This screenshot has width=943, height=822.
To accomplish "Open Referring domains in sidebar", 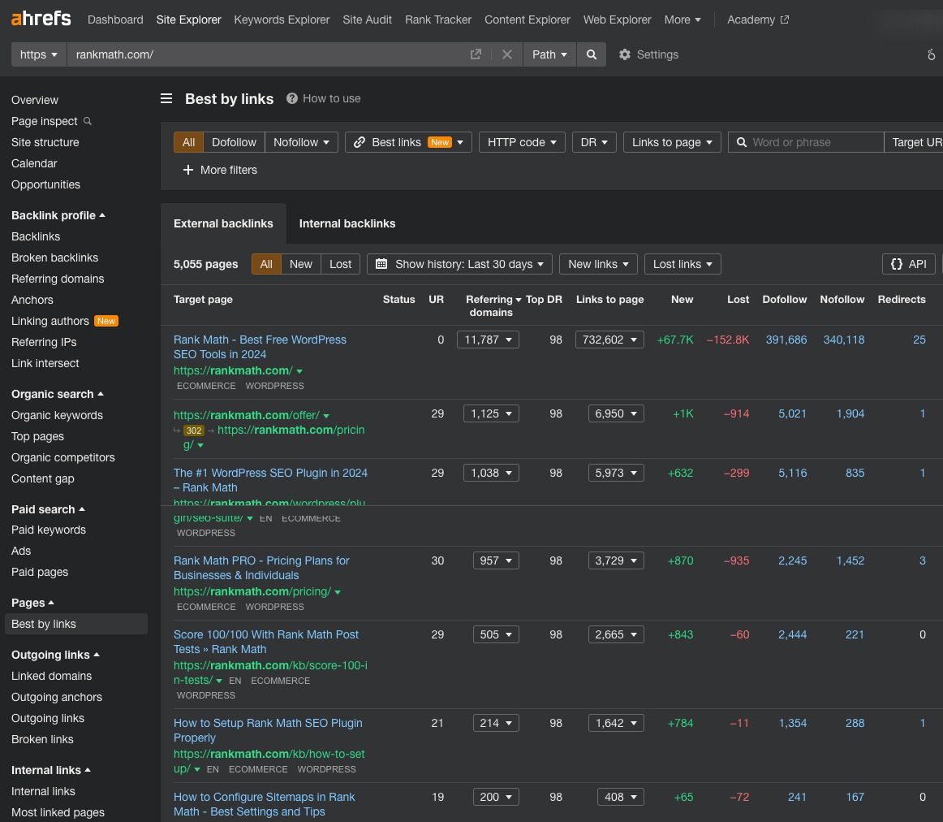I will [x=58, y=279].
